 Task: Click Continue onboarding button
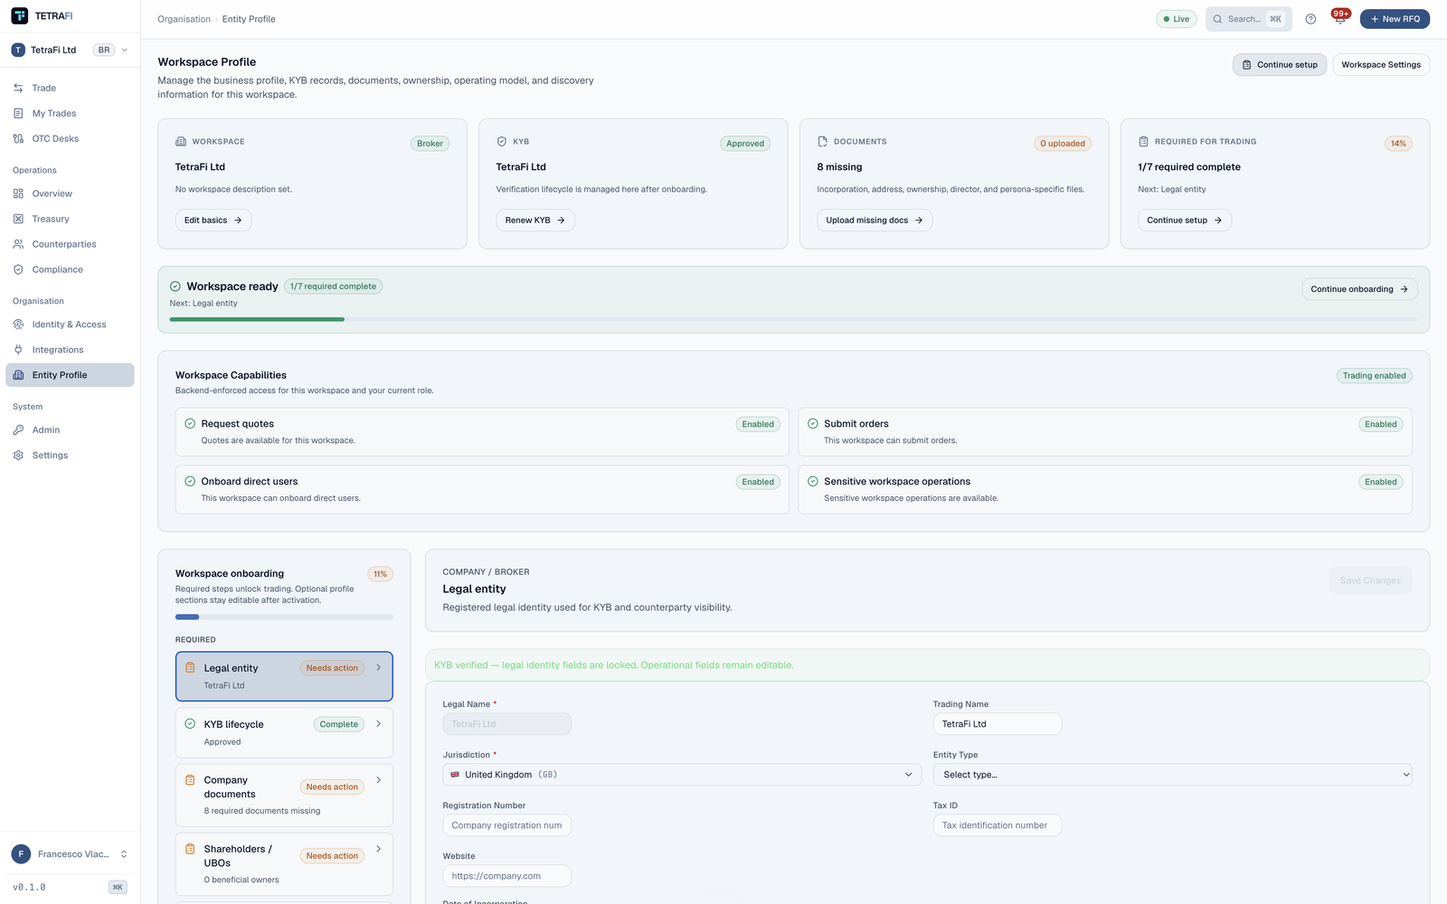(x=1359, y=289)
